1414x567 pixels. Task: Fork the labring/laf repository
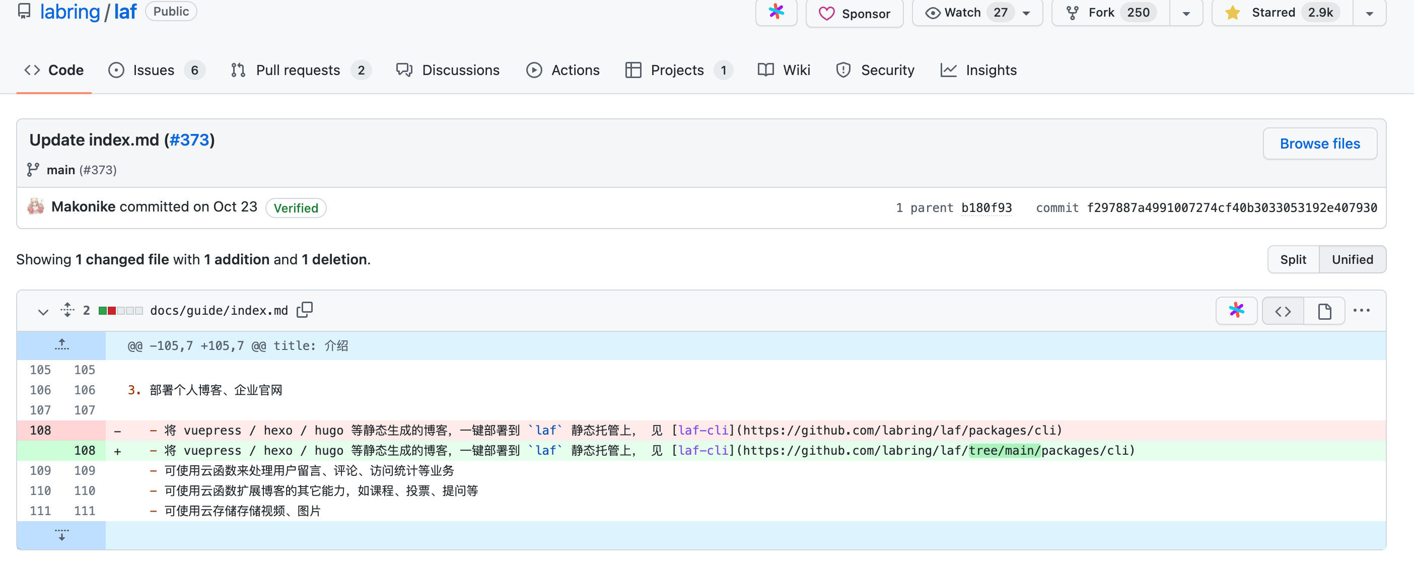pyautogui.click(x=1110, y=13)
